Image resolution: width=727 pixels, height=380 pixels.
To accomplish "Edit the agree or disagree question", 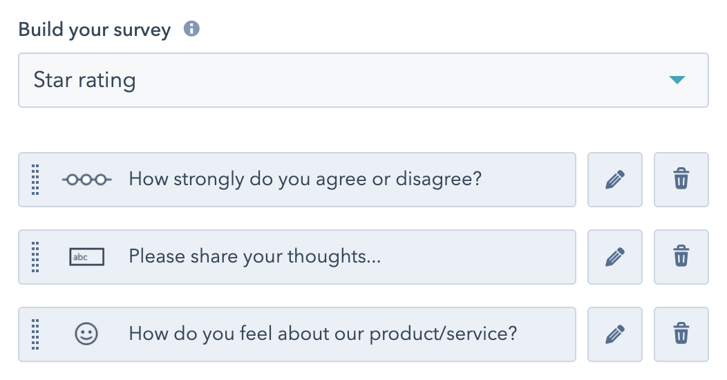I will pyautogui.click(x=614, y=180).
